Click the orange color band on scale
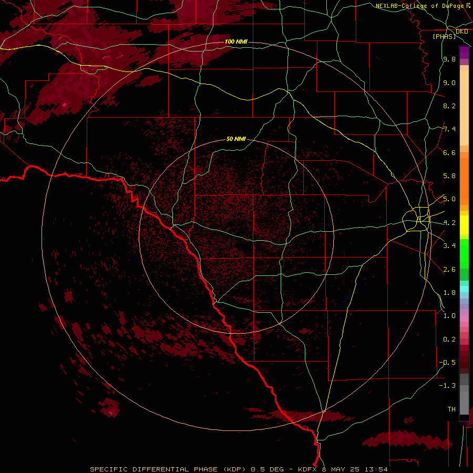Image resolution: width=473 pixels, height=473 pixels. 464,182
